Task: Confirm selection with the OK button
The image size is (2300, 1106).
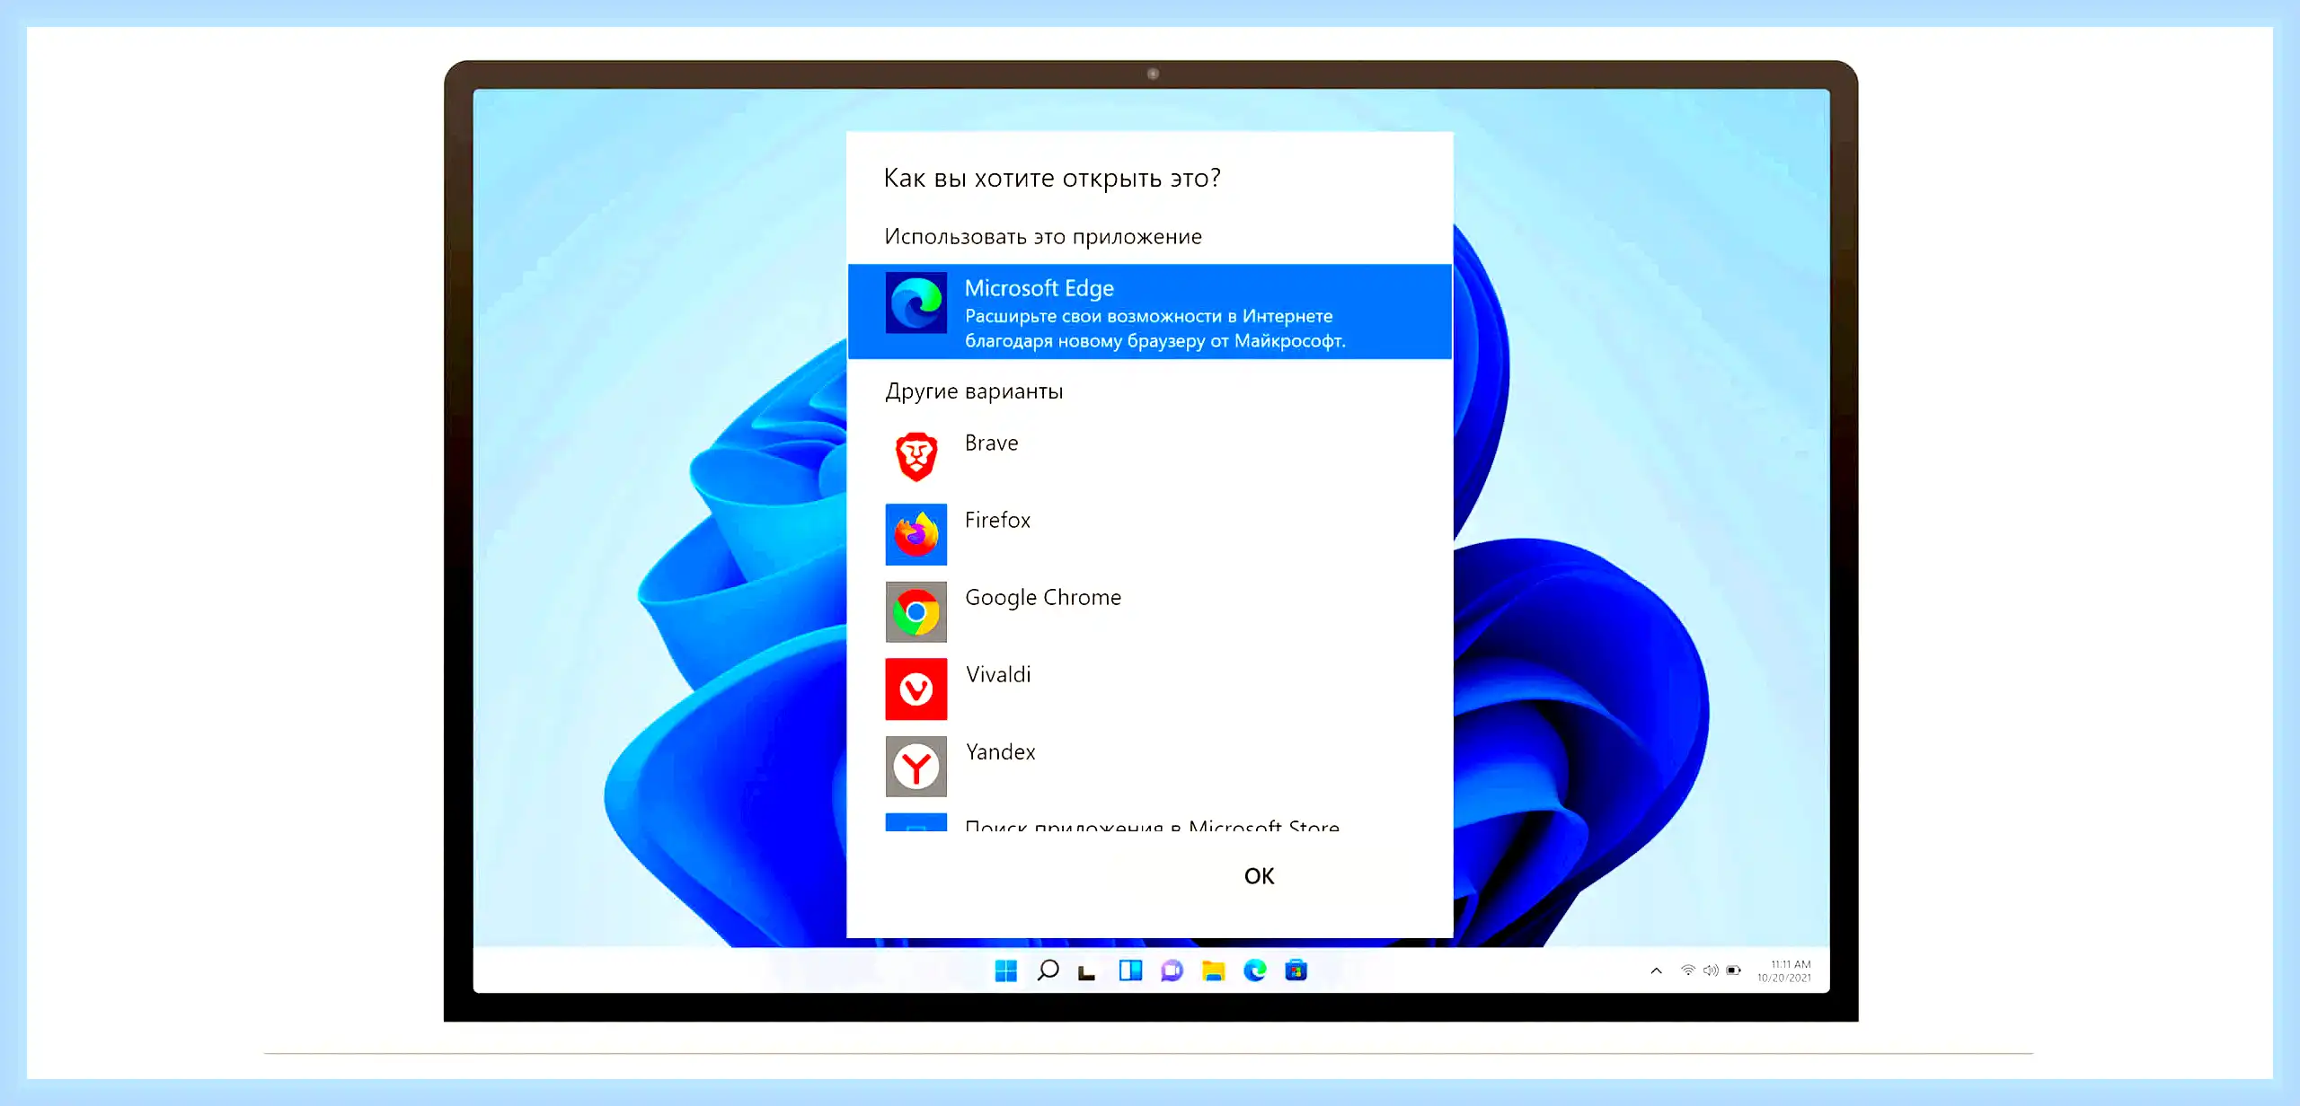Action: tap(1259, 876)
